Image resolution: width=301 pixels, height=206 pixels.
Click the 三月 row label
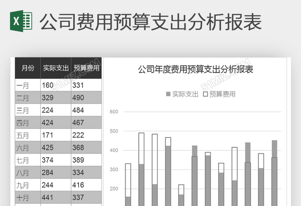[23, 111]
